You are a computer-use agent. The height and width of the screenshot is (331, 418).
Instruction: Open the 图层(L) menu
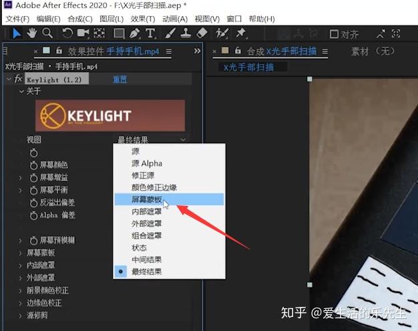(112, 19)
